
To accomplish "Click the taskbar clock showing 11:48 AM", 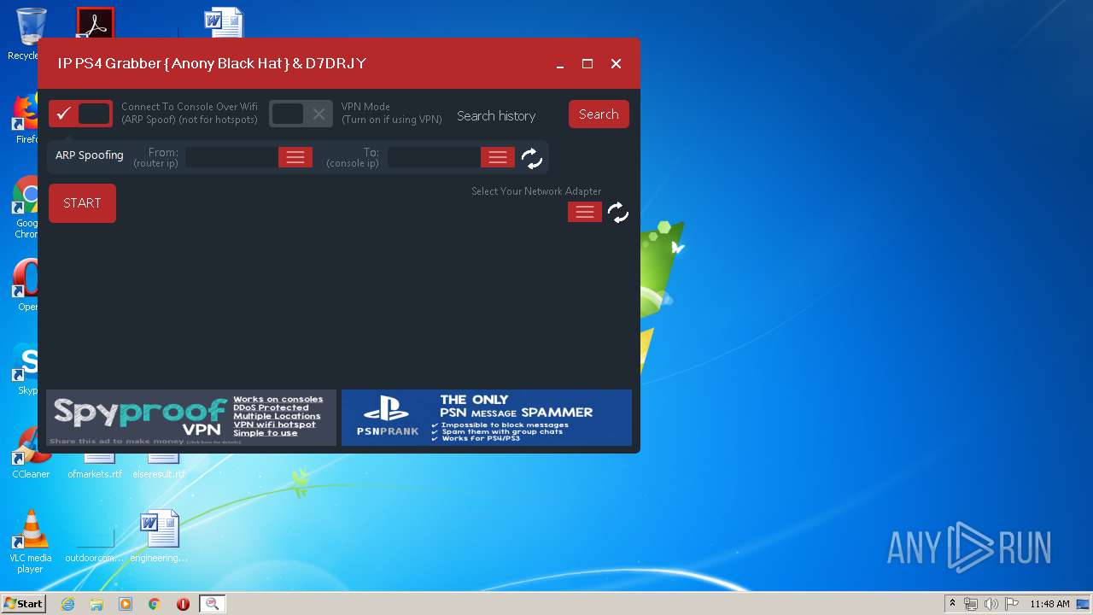I will point(1049,604).
